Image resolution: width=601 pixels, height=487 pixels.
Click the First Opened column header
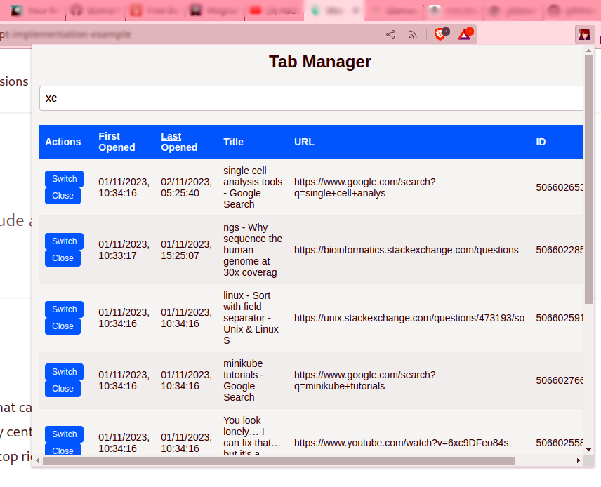pyautogui.click(x=117, y=142)
